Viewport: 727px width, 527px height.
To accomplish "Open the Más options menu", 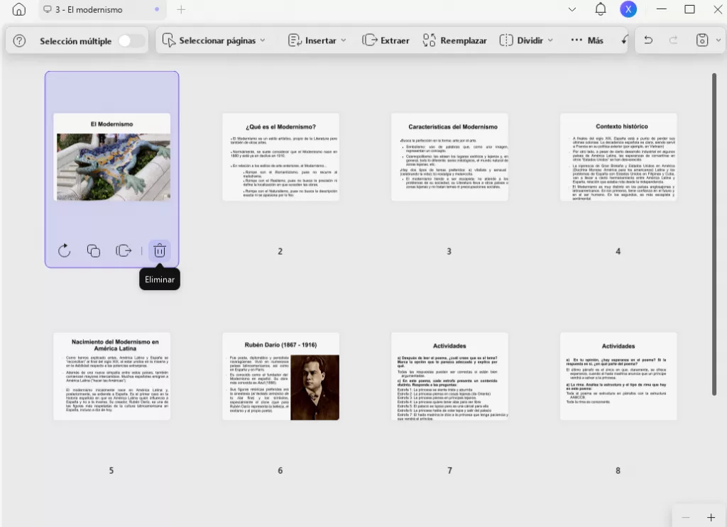I will tap(587, 40).
